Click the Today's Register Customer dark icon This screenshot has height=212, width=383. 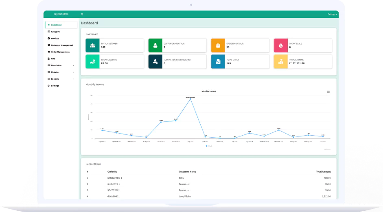point(155,62)
